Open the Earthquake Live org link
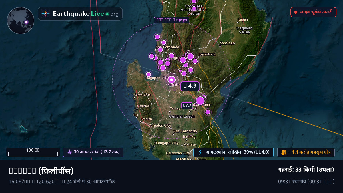This screenshot has width=343, height=193. 80,14
